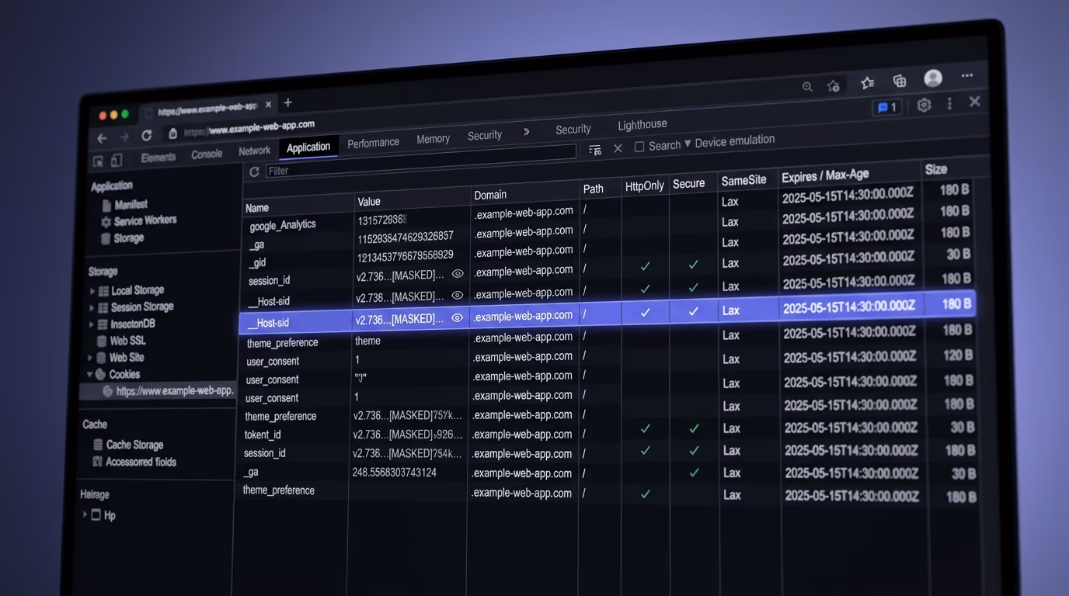Sort by the Domain column header
Viewport: 1069px width, 596px height.
tap(525, 194)
